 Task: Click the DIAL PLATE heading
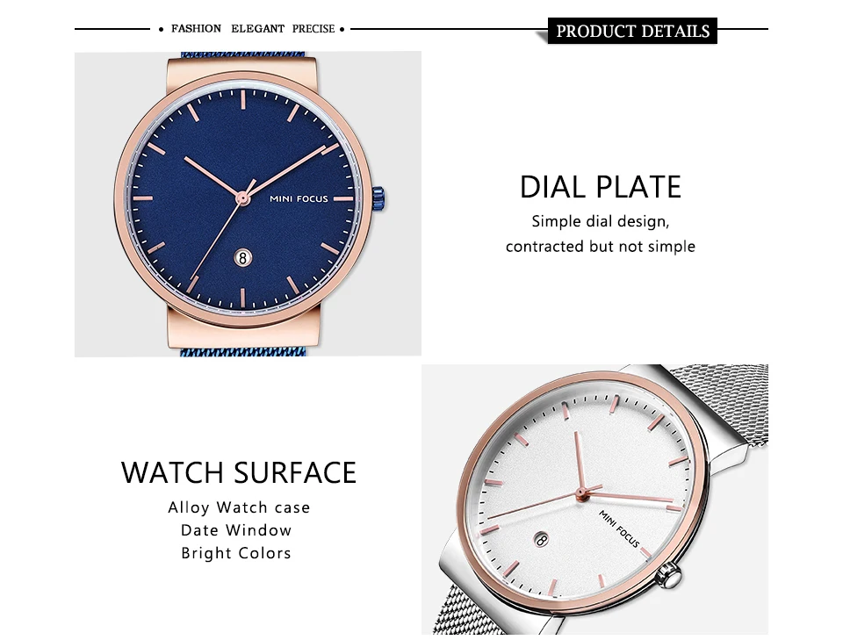coord(601,186)
